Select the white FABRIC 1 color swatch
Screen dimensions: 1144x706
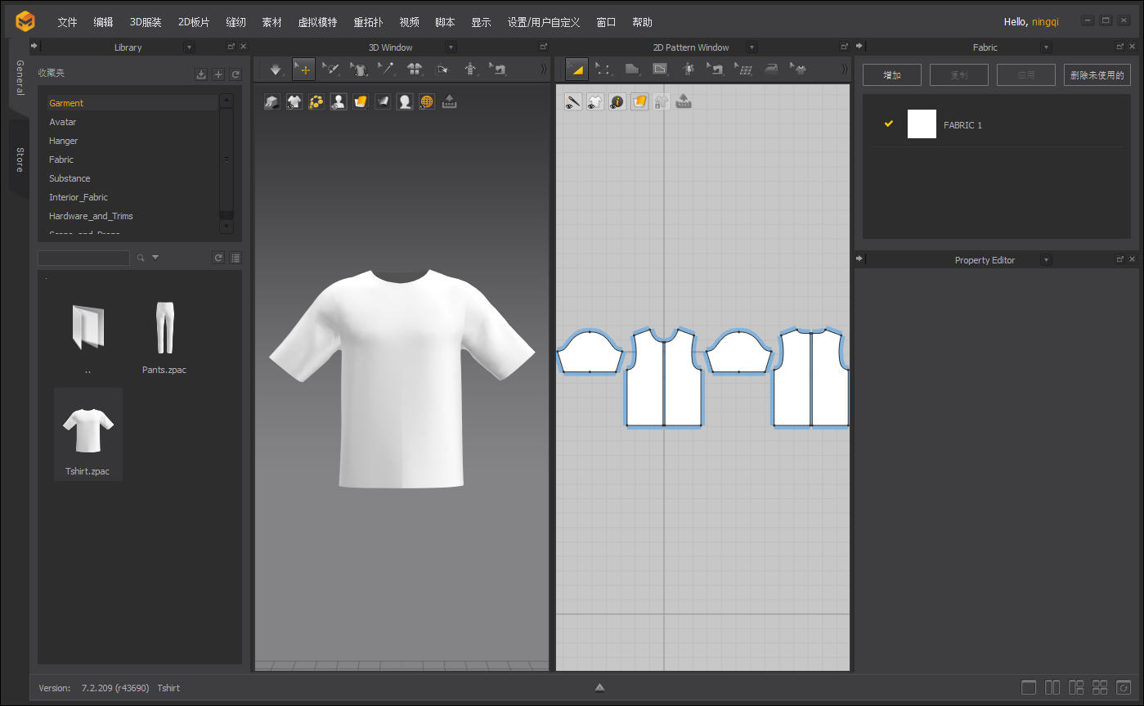click(922, 124)
